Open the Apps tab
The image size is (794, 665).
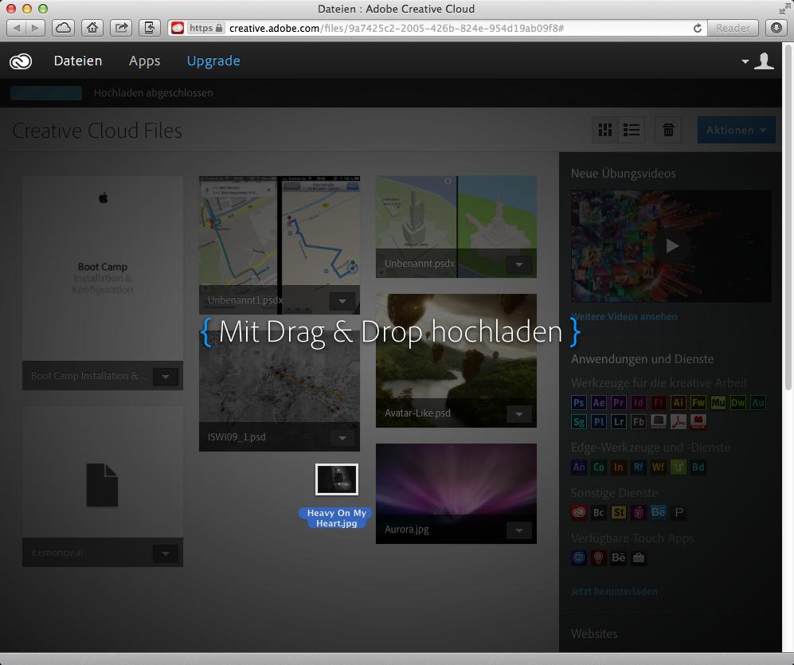(144, 61)
